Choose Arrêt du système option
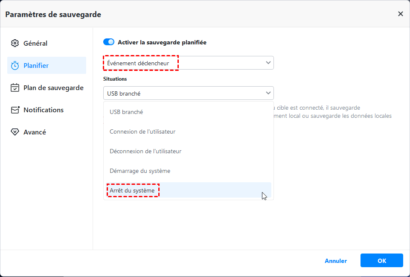 point(132,190)
